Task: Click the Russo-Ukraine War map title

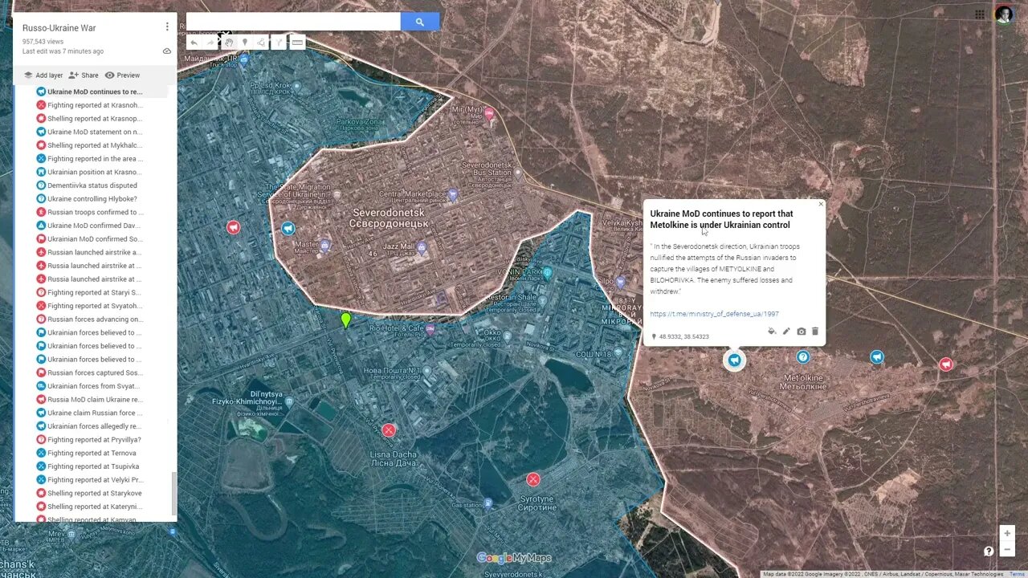Action: click(x=59, y=28)
